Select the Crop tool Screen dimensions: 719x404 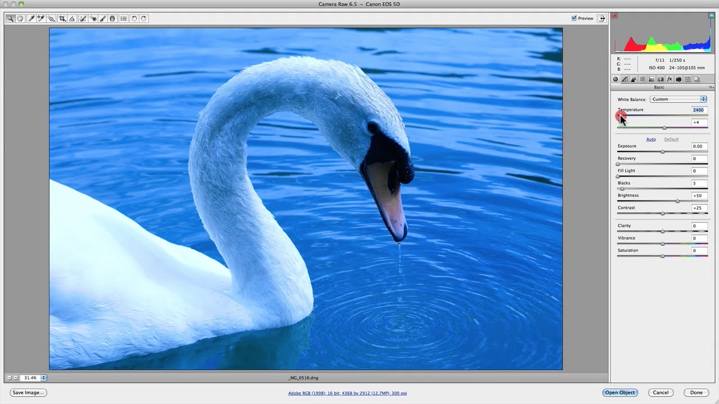point(62,19)
